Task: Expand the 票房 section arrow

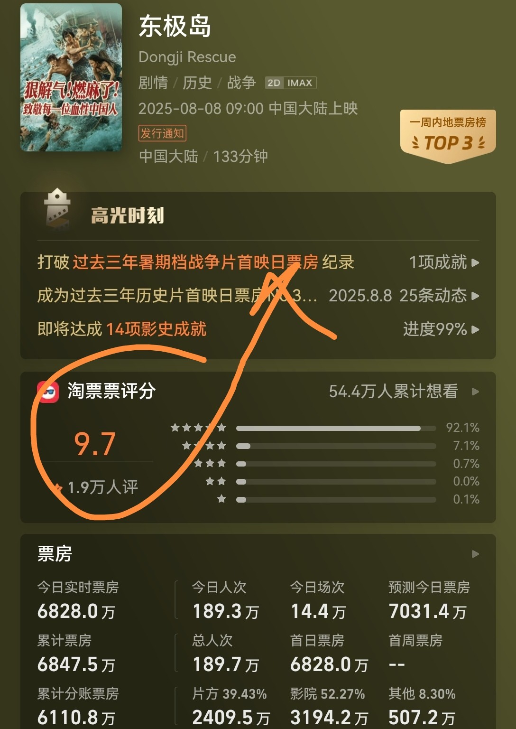Action: [475, 554]
